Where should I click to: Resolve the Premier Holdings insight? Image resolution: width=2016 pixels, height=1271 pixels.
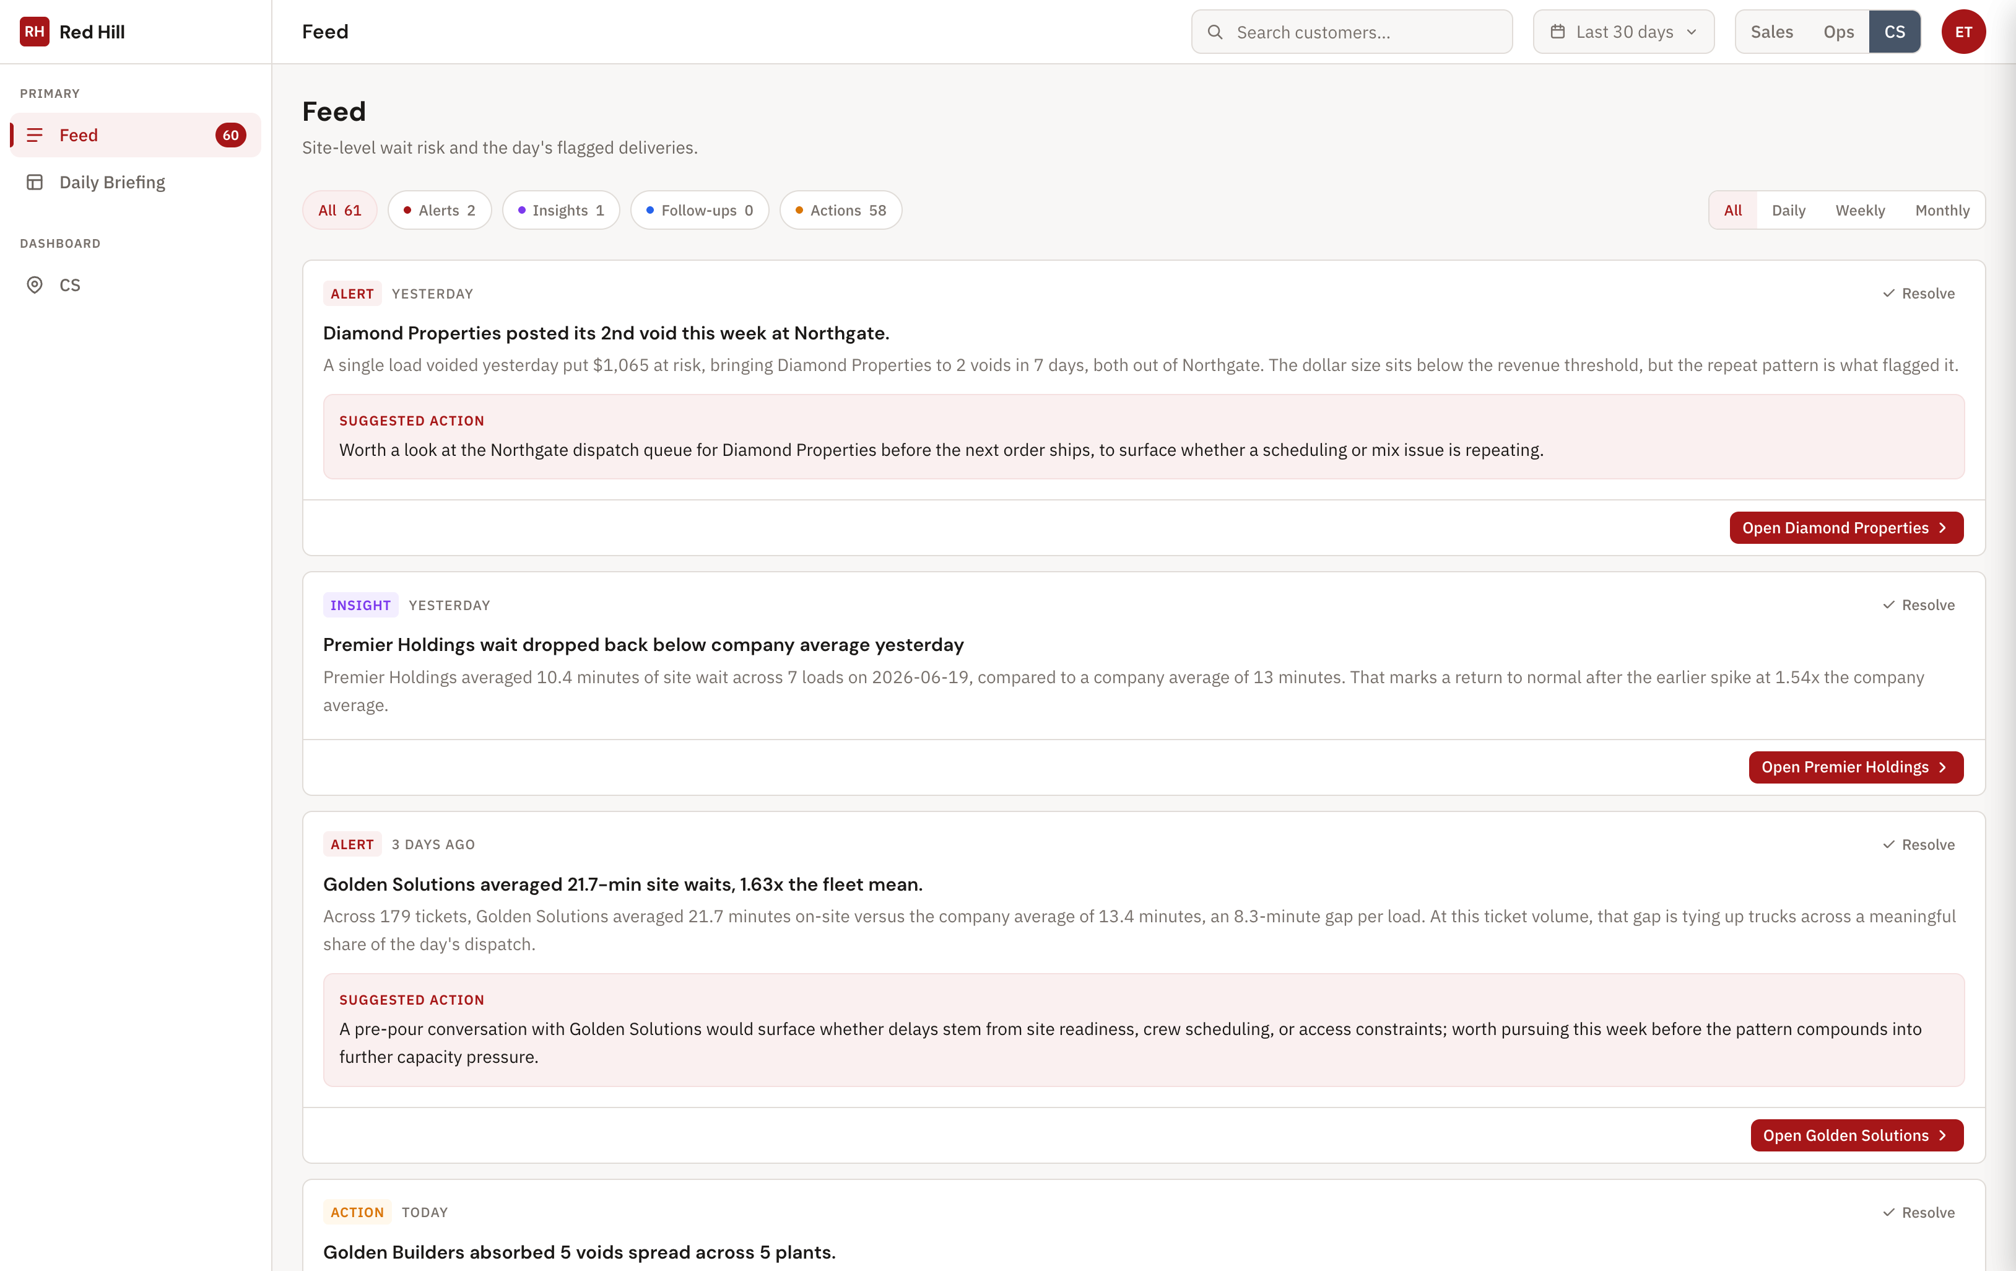1918,605
